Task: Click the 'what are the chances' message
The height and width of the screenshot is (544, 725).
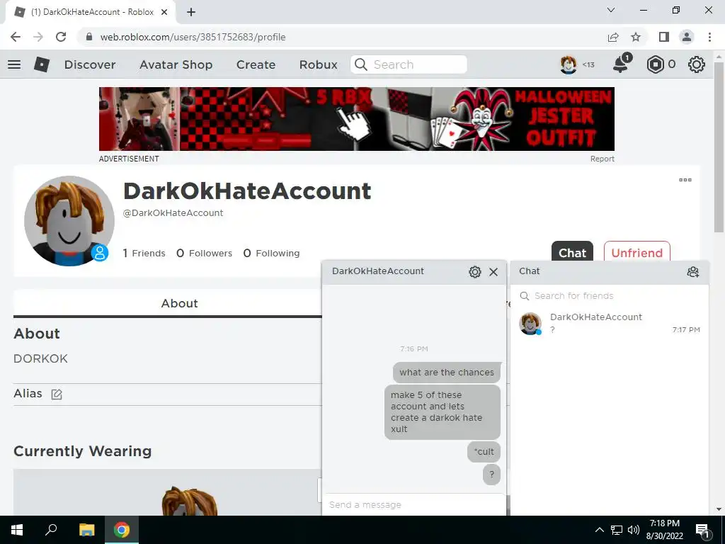Action: pos(447,373)
